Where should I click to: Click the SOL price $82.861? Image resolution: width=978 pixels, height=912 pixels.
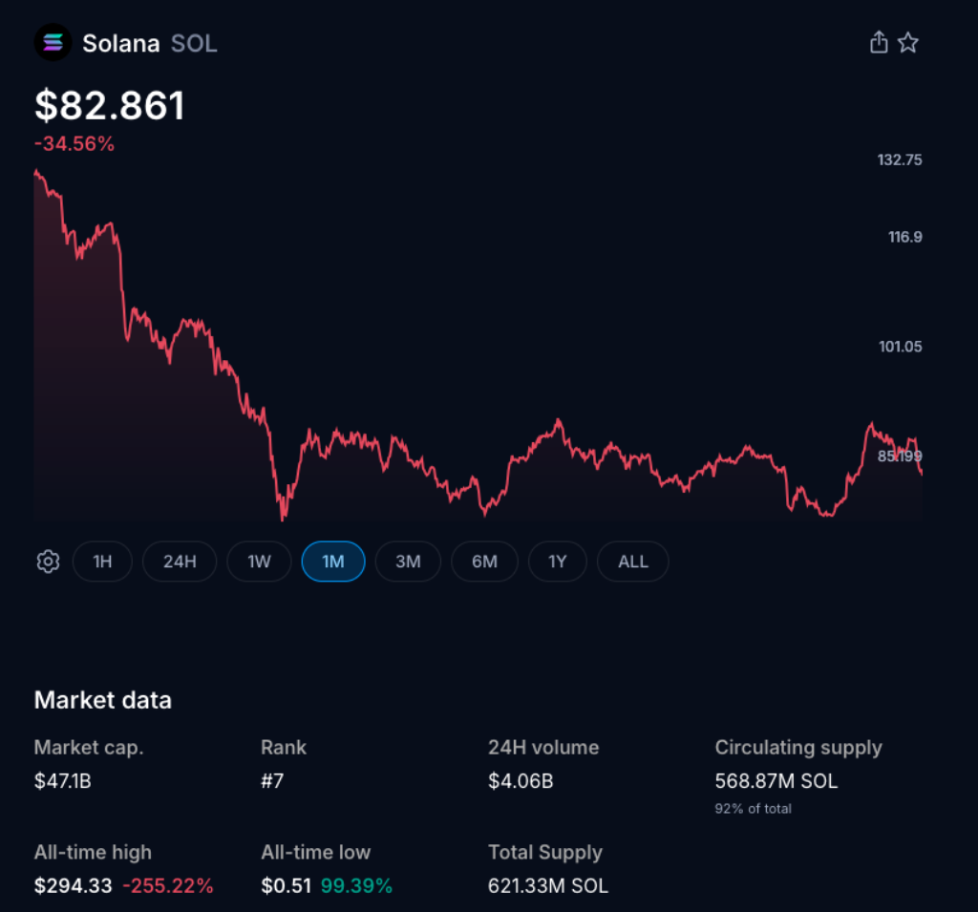110,105
